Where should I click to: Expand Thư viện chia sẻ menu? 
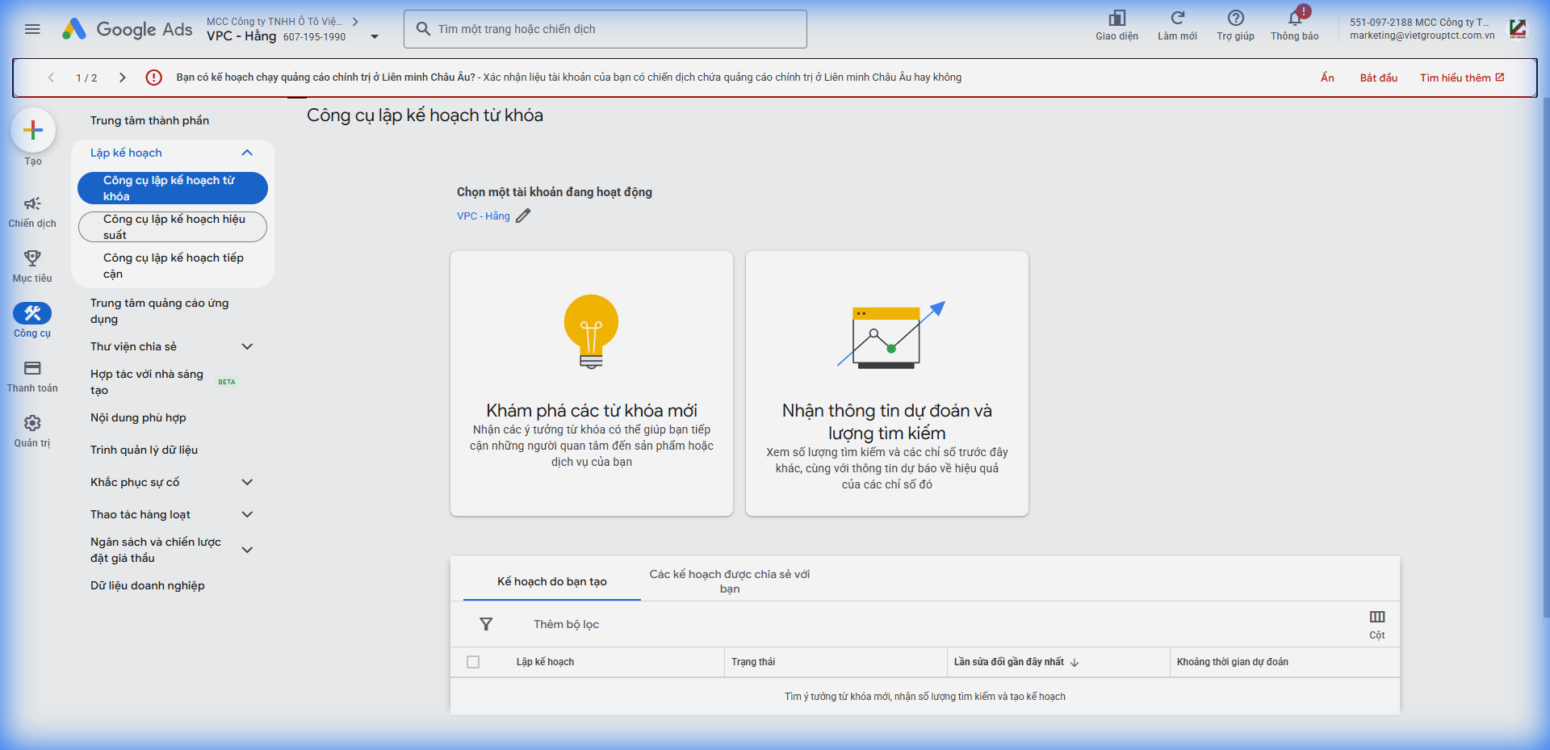click(247, 346)
